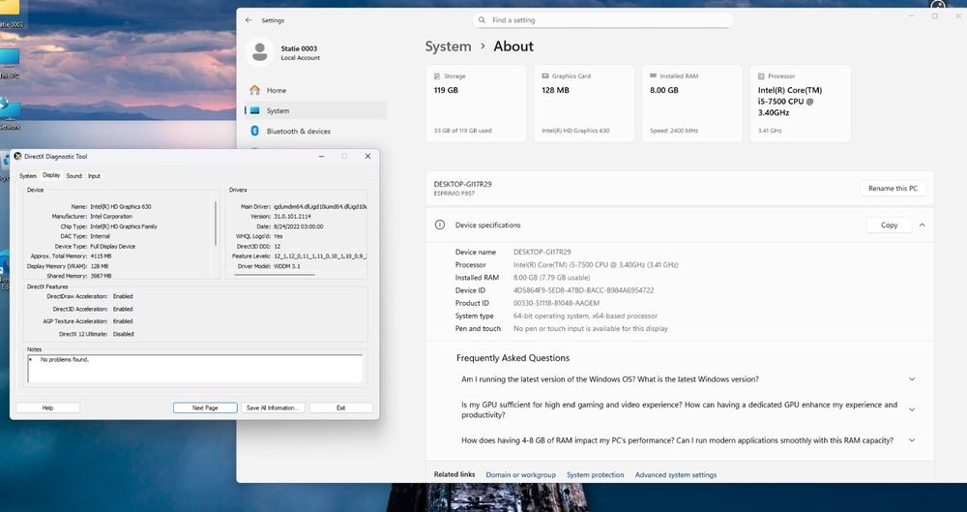Click the info icon beside Device specifications

click(x=440, y=225)
